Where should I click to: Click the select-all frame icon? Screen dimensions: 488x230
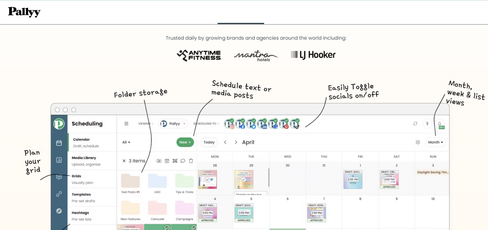click(x=175, y=161)
